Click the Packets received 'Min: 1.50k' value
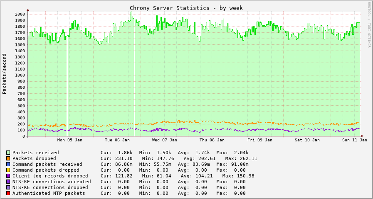 pos(155,153)
